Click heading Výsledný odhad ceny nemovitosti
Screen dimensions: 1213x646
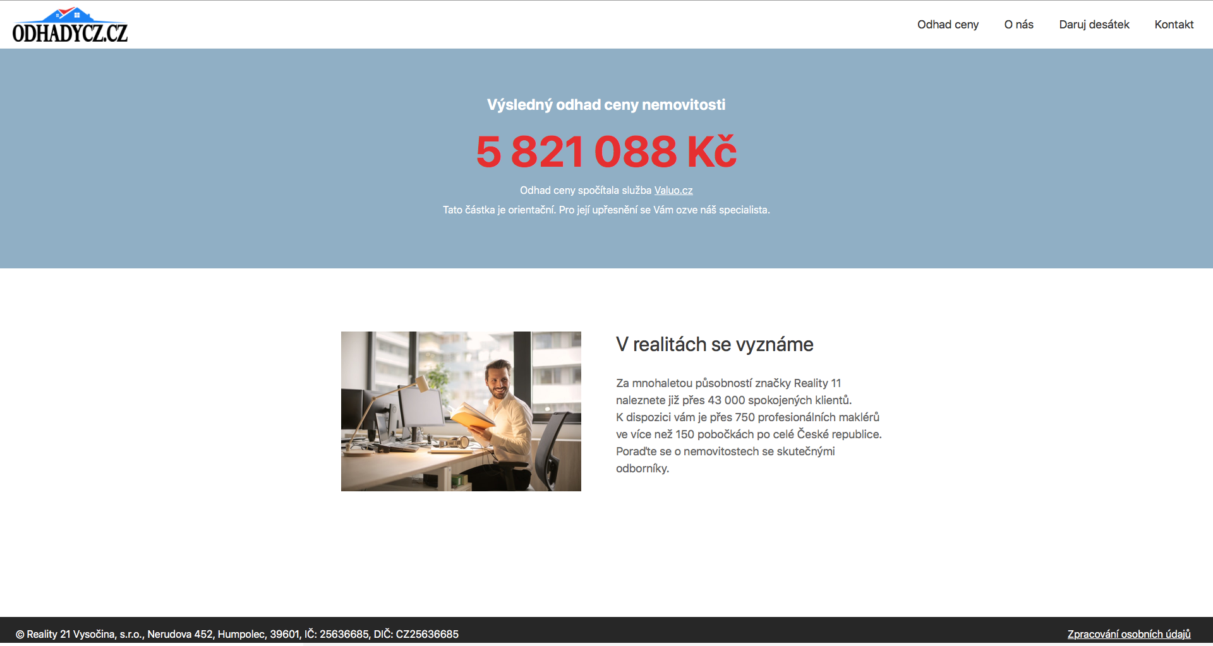click(606, 105)
